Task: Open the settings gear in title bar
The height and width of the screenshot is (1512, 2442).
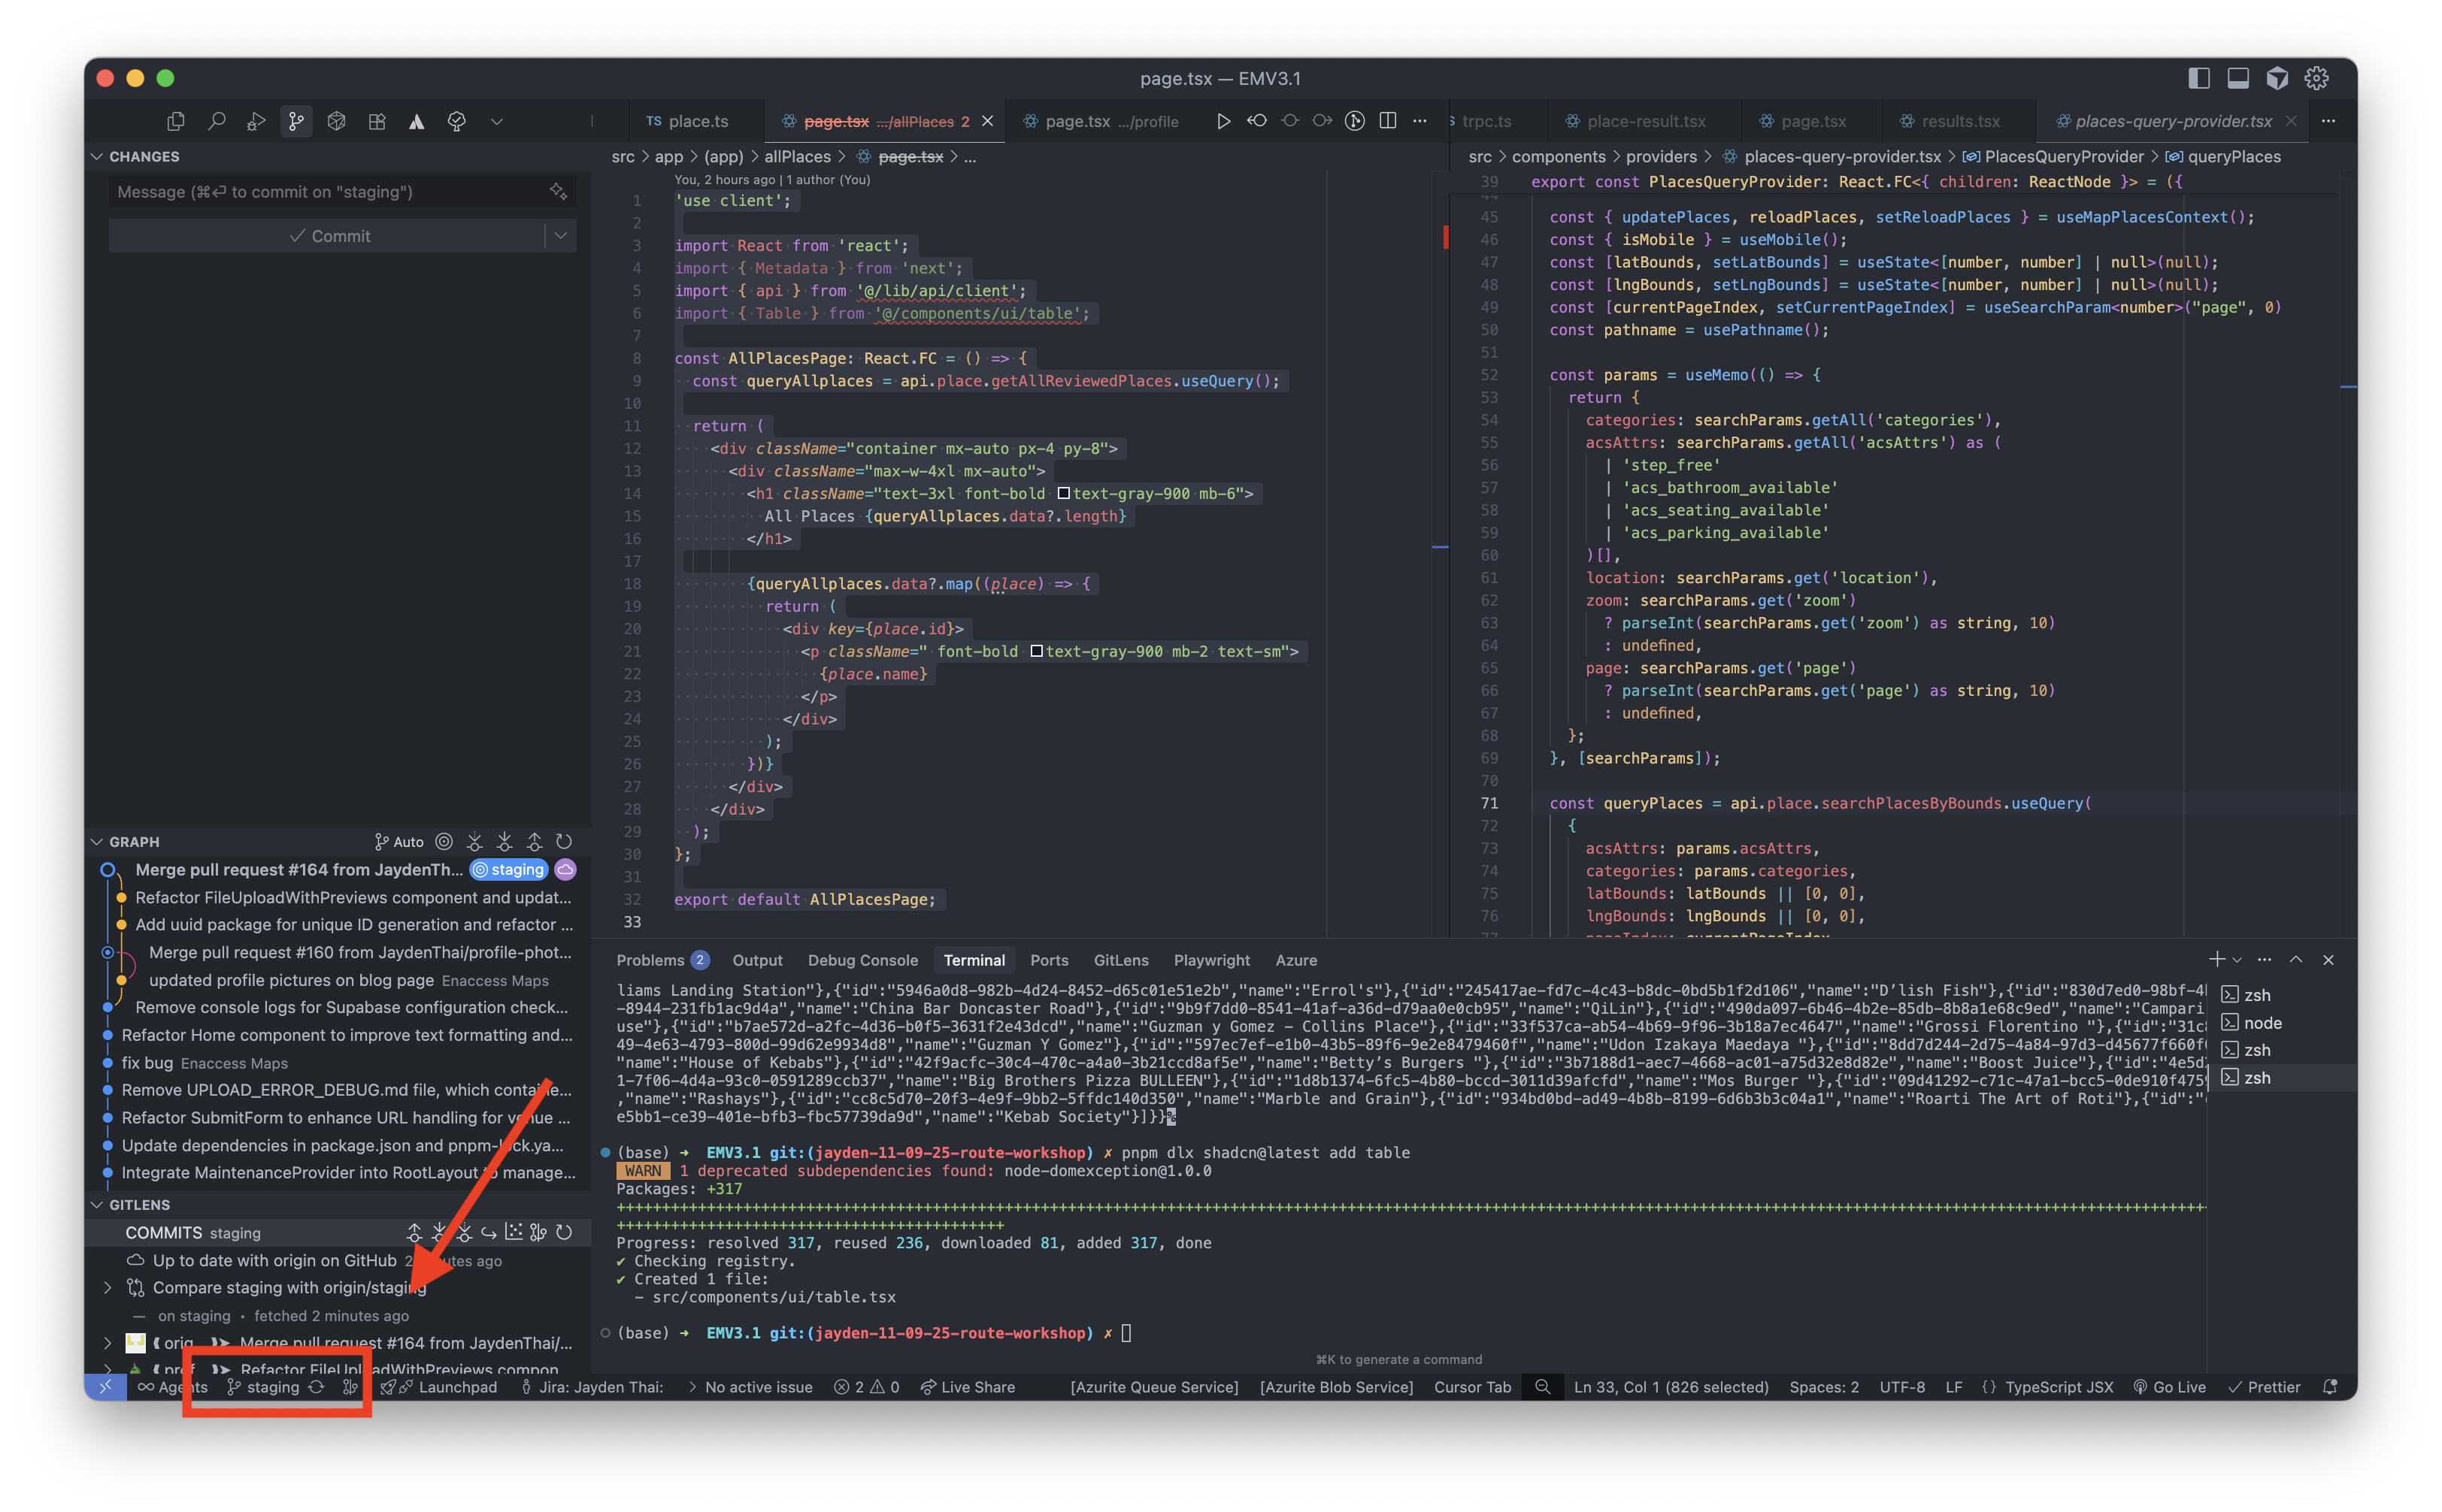Action: click(2316, 78)
